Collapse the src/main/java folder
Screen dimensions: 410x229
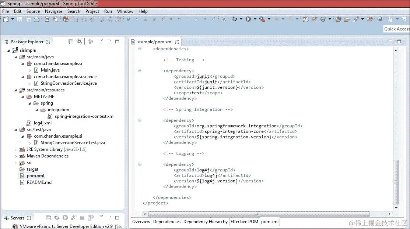point(15,57)
